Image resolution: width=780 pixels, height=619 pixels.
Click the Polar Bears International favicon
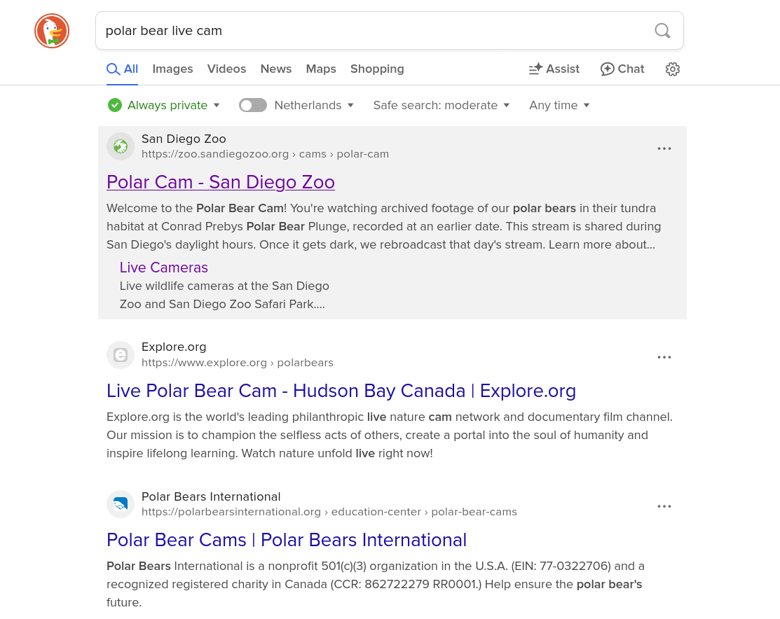point(121,504)
